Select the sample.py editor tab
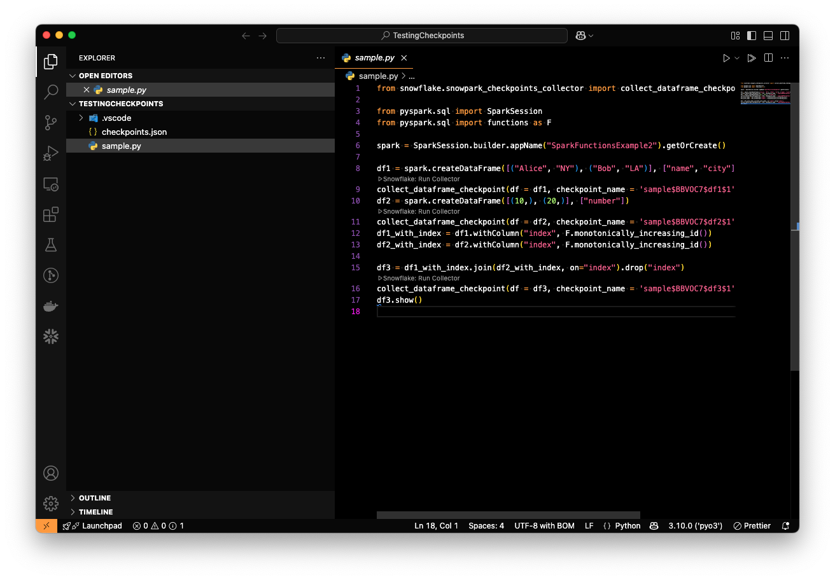Screen dimensions: 835x580 374,58
